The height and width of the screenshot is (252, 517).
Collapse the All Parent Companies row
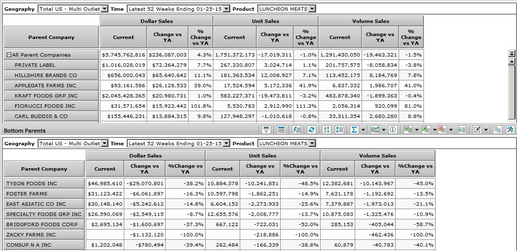pos(9,55)
